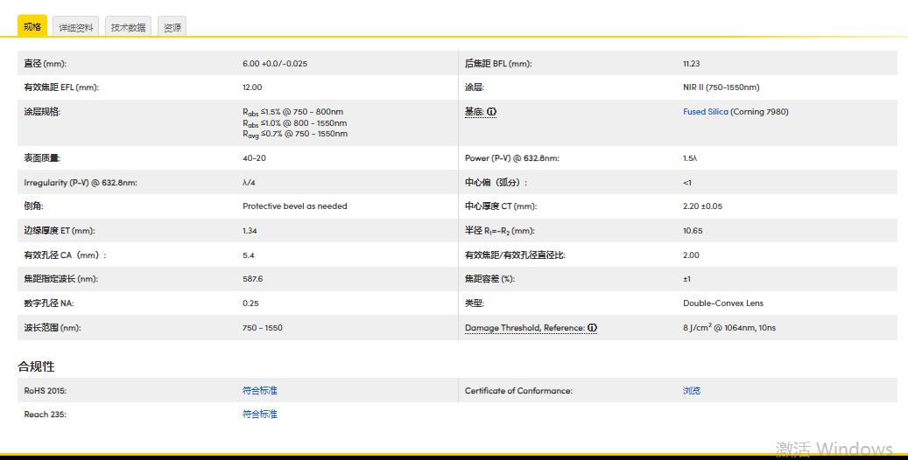Screen dimensions: 908x460
Task: Click the 合规性 section heading
Action: (x=36, y=366)
